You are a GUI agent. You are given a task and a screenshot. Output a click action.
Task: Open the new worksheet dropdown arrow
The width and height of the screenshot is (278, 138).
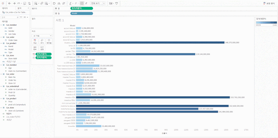pos(39,3)
